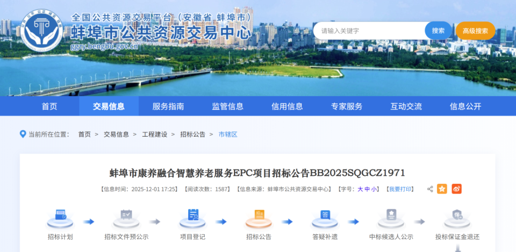Set font size to 小
Viewport: 516px width, 252px height.
click(374, 189)
